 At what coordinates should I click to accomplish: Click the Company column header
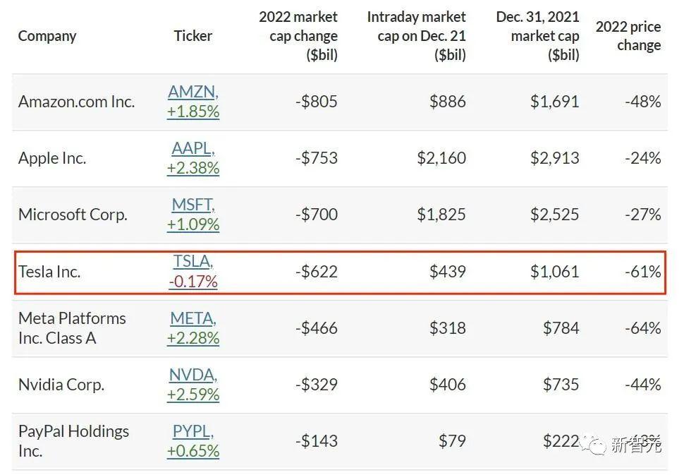47,36
